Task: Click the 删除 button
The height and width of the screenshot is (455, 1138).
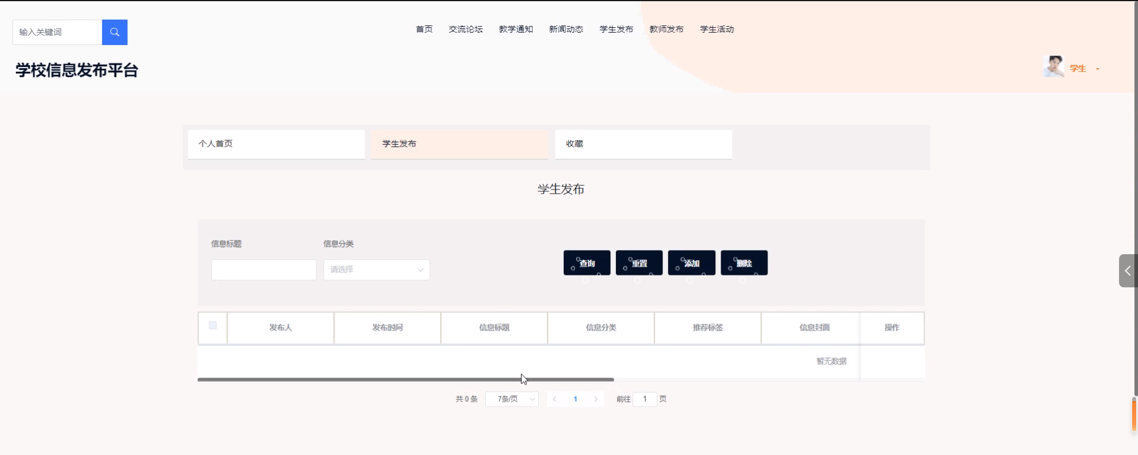Action: (x=744, y=263)
